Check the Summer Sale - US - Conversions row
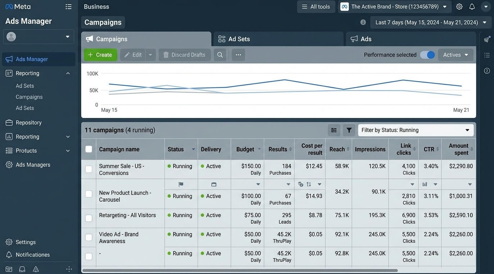 [89, 169]
